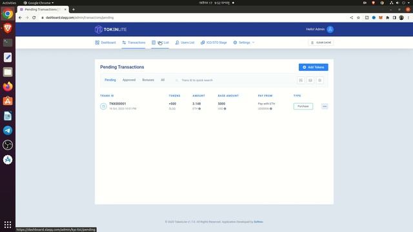
Task: Click the info icon beside ETH amount
Action: click(199, 109)
